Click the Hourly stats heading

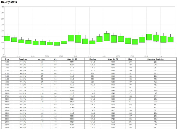(x=9, y=2)
